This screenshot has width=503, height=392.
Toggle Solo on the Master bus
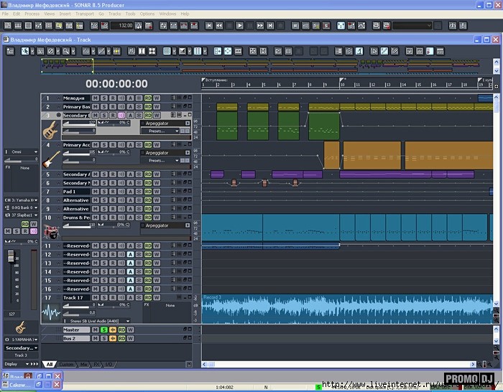pos(103,330)
